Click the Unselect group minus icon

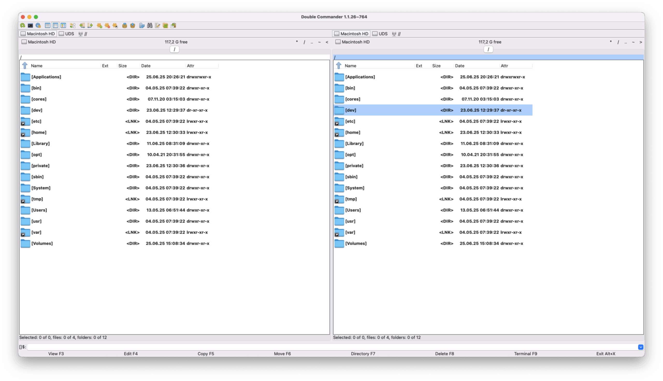pyautogui.click(x=107, y=25)
